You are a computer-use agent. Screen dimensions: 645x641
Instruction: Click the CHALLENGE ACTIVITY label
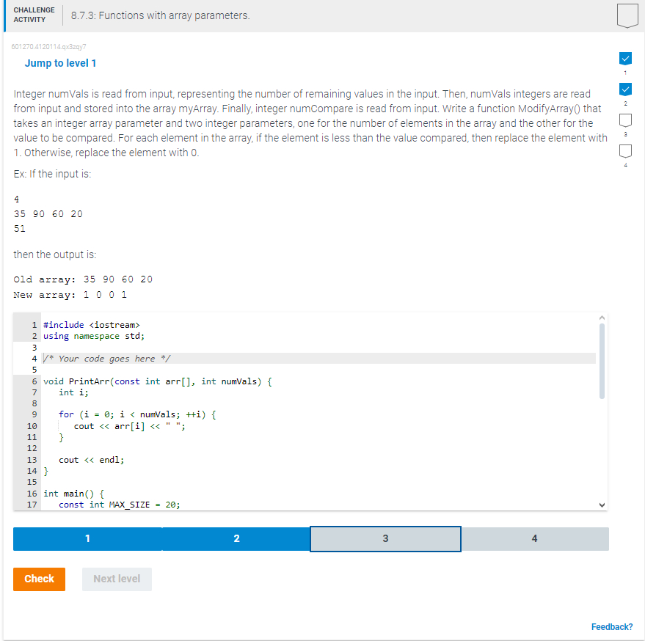pos(34,15)
